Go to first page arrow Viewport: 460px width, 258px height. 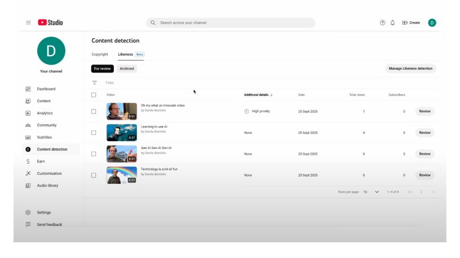pos(409,192)
